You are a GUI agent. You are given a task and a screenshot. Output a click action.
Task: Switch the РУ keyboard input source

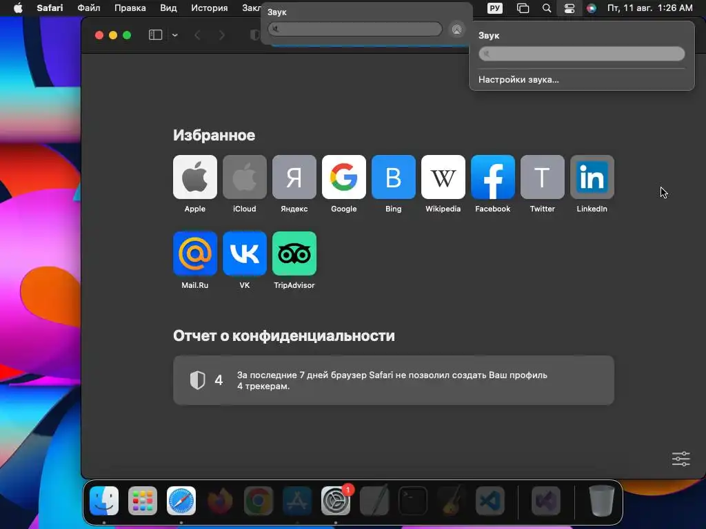[x=495, y=8]
